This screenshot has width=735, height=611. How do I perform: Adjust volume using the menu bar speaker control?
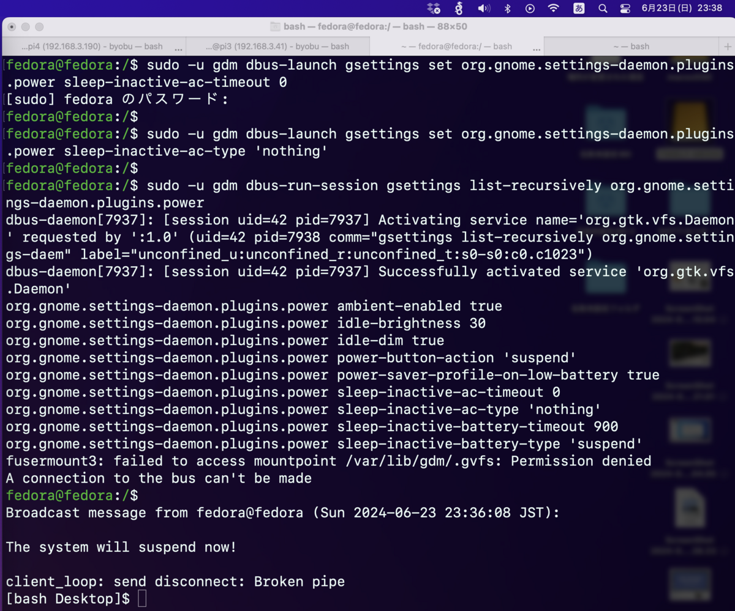click(484, 9)
